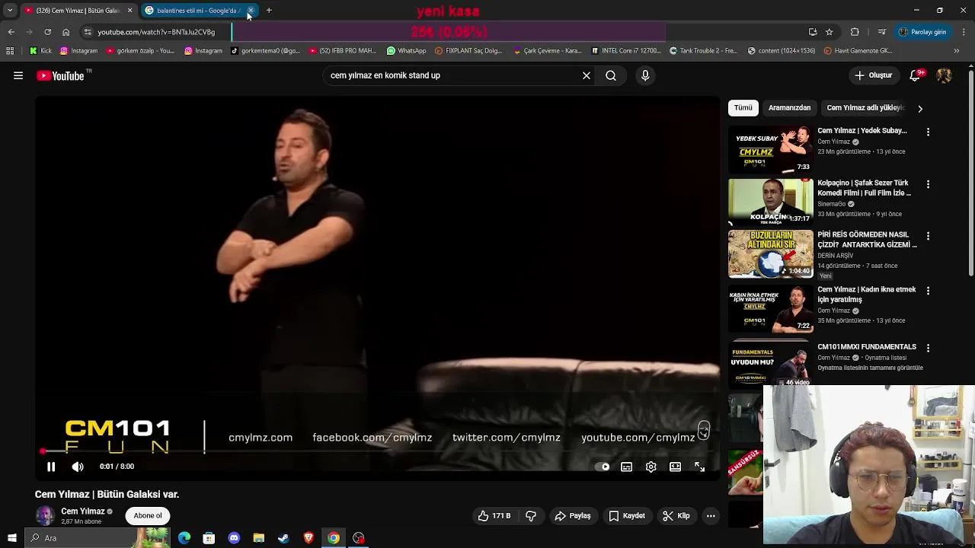Dislike the video with thumbs down
Image resolution: width=975 pixels, height=548 pixels.
coord(531,516)
